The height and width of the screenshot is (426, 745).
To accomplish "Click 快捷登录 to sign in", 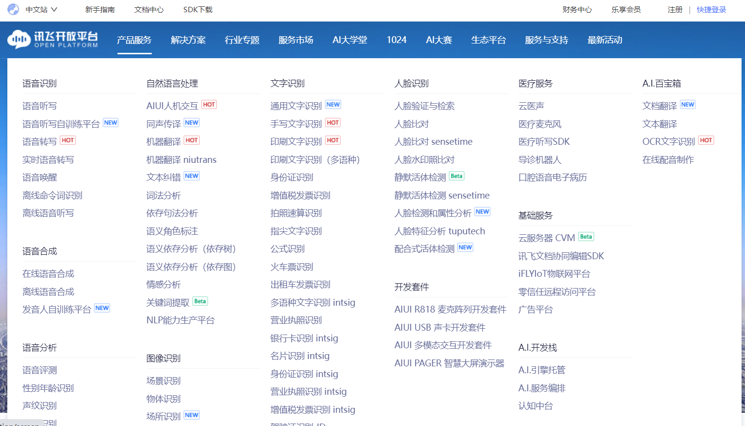I will 711,9.
